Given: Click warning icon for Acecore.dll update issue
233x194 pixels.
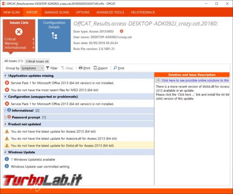Looking at the screenshot, I should (7, 138).
